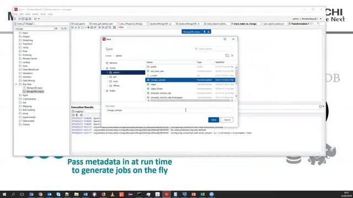
Task: Open the Tools menu in Spoon
Action: (x=43, y=14)
